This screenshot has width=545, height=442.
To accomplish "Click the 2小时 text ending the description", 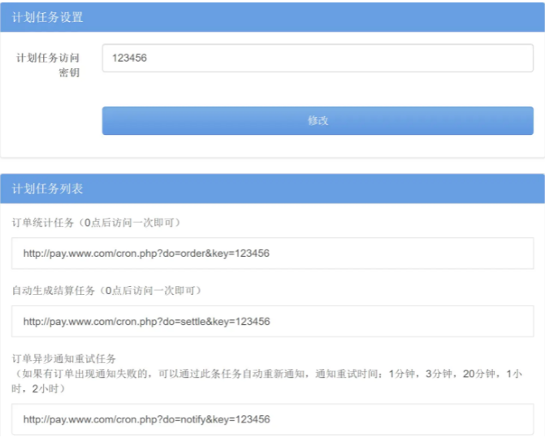I will pos(45,388).
